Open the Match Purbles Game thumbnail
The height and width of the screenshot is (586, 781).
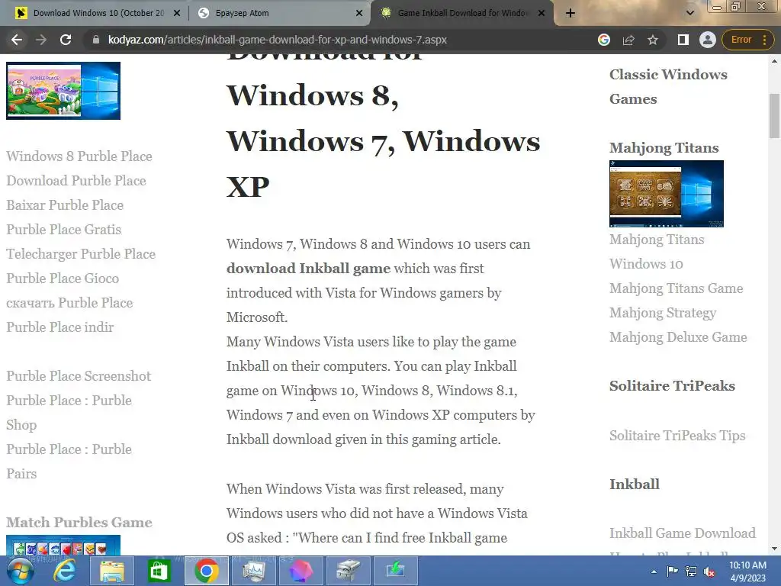coord(63,545)
